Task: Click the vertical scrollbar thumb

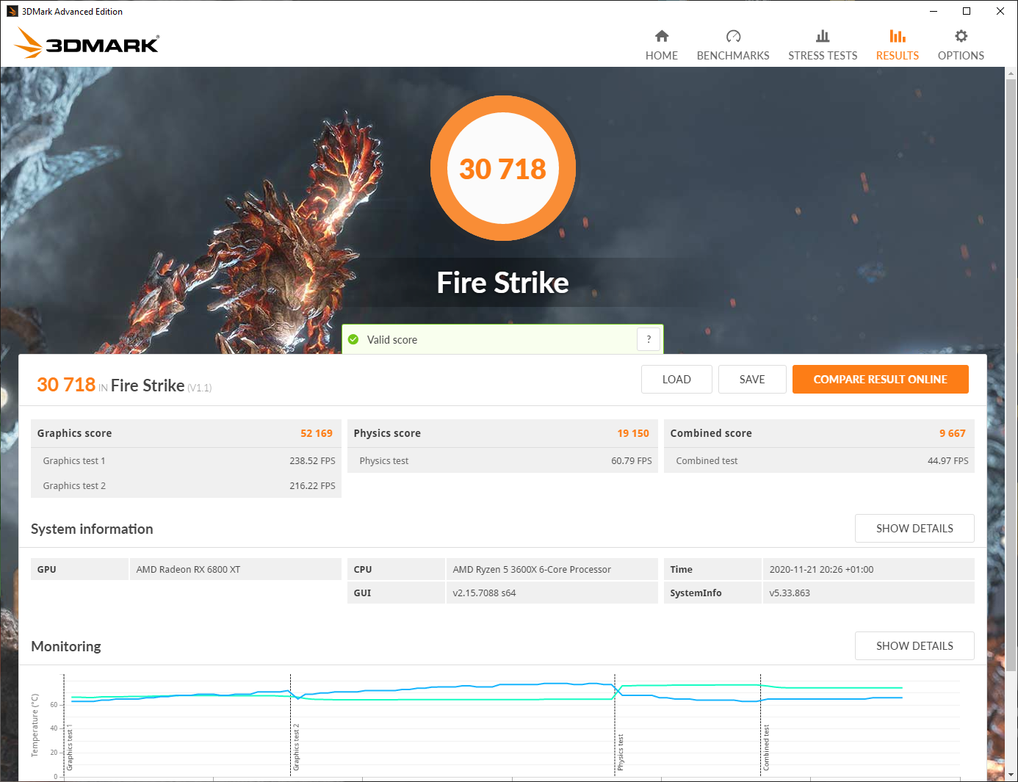Action: pos(1011,374)
